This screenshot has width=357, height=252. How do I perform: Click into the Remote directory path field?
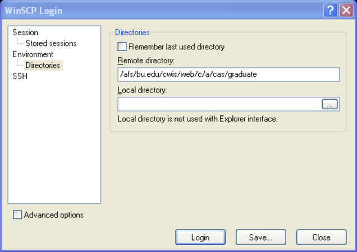(x=228, y=74)
